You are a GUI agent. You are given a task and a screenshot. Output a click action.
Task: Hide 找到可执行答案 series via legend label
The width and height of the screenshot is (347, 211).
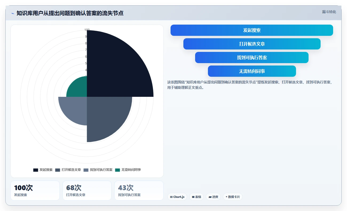101,170
